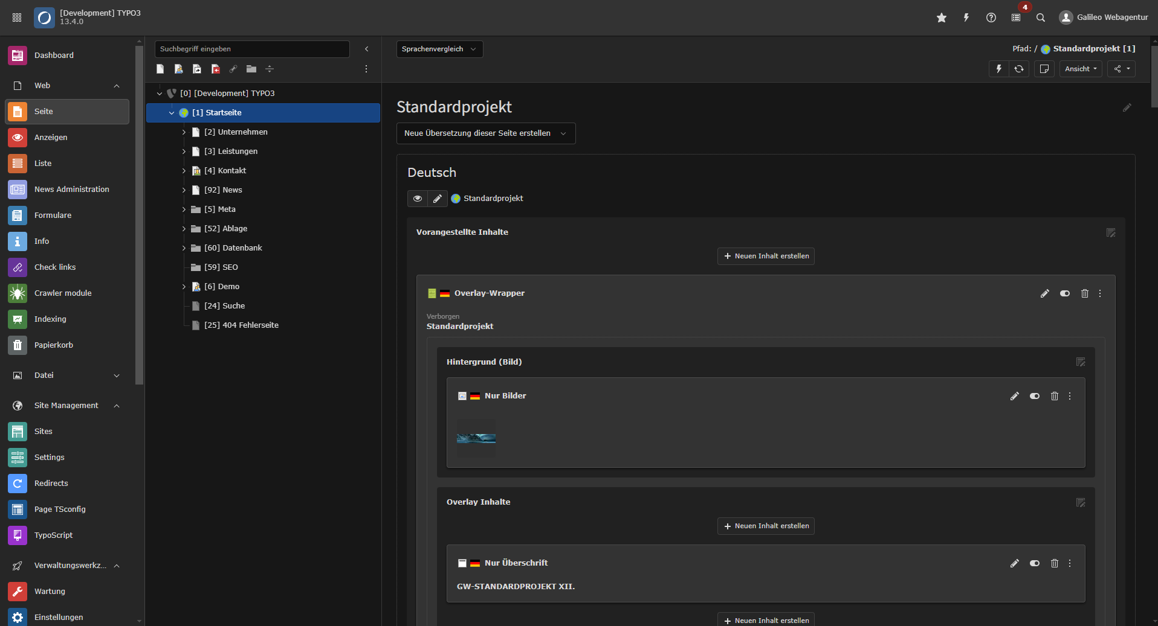Open the TYPO3 module menu grid icon
The width and height of the screenshot is (1158, 626).
point(16,17)
